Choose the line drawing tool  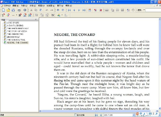click(x=13, y=15)
